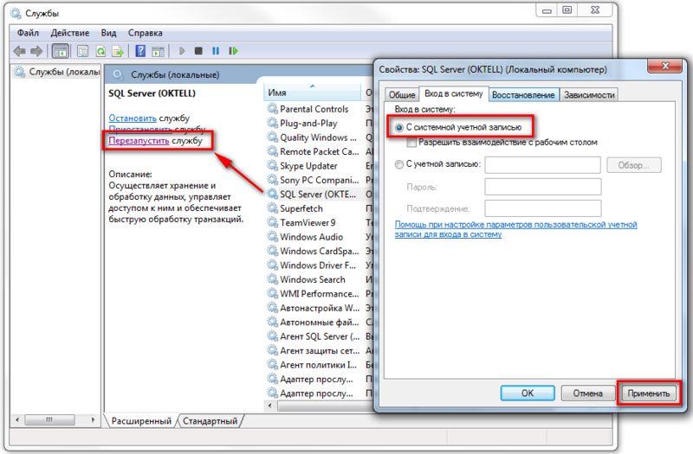
Task: Click the action pane toolbar icon
Action: coord(158,51)
